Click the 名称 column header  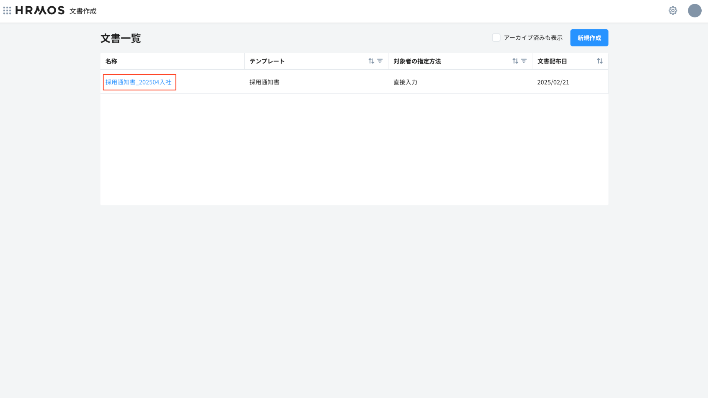pyautogui.click(x=111, y=61)
